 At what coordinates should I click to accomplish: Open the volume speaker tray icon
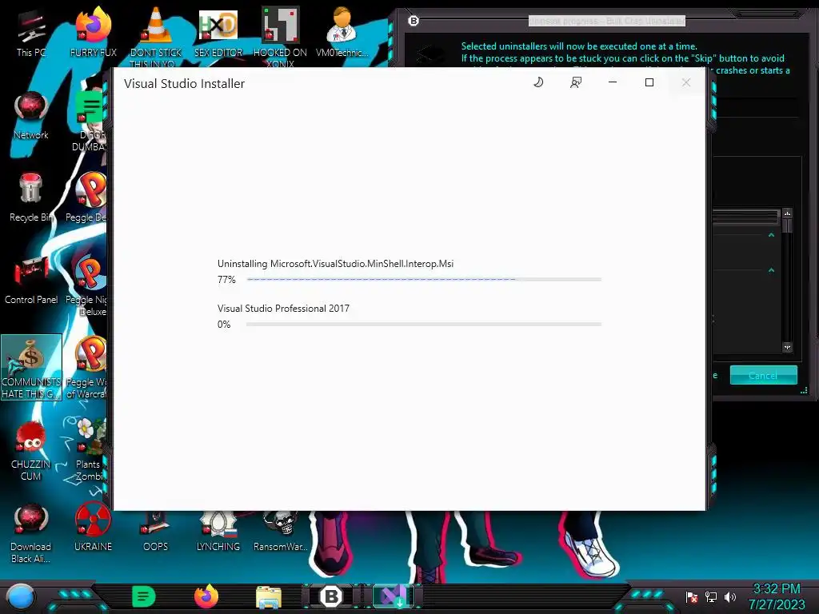pyautogui.click(x=730, y=596)
